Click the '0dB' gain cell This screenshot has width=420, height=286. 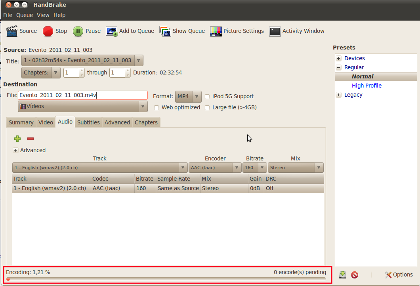[255, 188]
